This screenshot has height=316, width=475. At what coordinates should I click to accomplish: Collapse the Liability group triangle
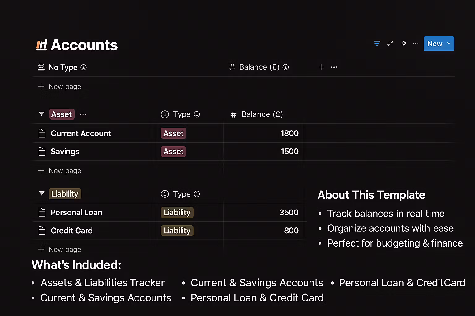pyautogui.click(x=41, y=193)
